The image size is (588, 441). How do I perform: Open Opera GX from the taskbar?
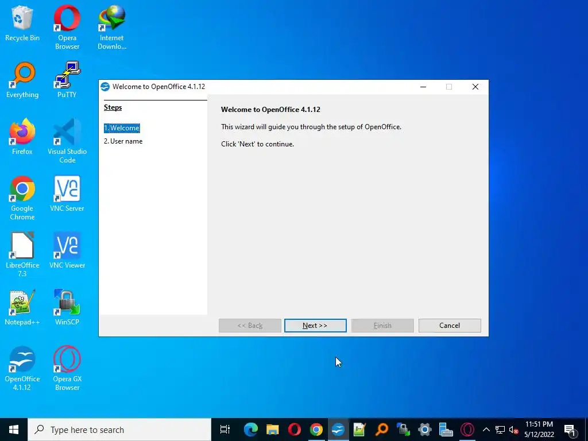(x=467, y=430)
